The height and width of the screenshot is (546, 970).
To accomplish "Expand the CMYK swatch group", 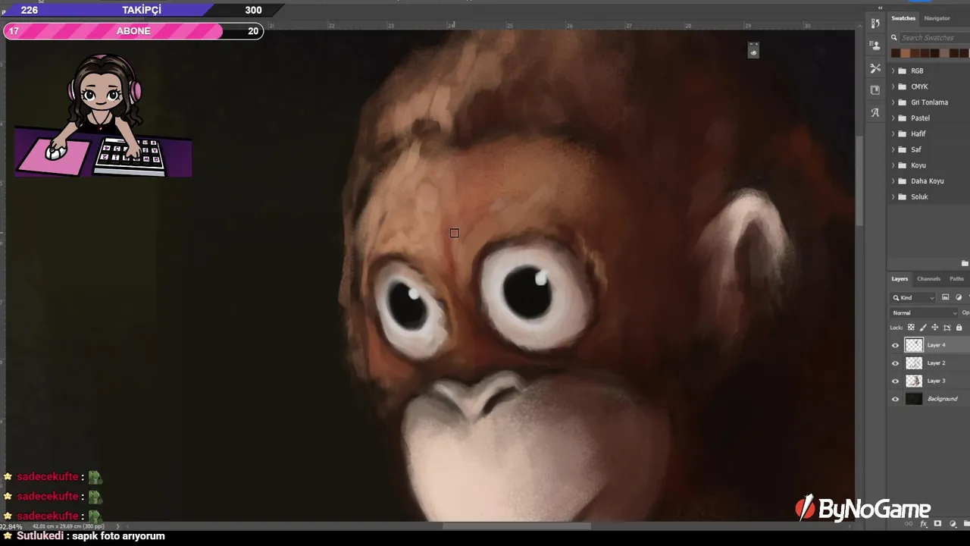I will pos(893,86).
